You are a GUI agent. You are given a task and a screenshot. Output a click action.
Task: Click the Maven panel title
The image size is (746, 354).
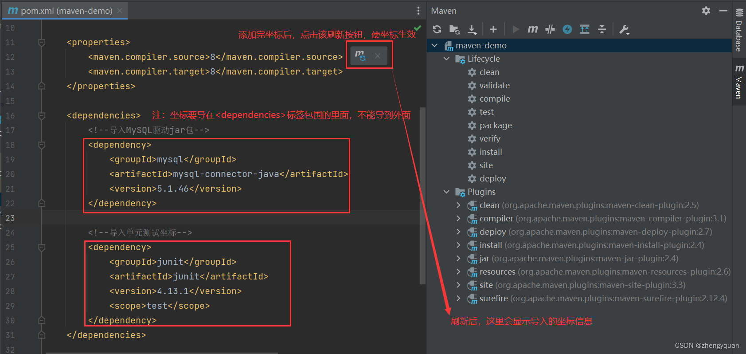point(444,11)
